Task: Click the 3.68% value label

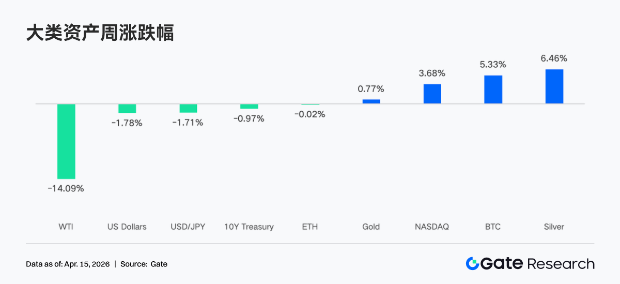Action: [x=432, y=73]
